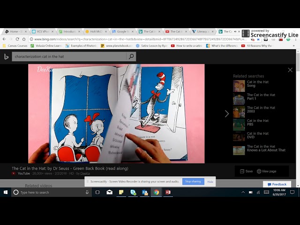Click the View page button

point(267,171)
